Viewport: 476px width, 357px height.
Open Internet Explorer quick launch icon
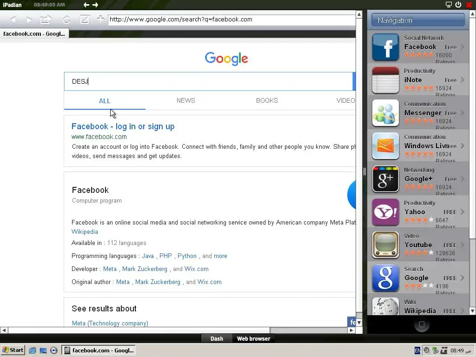[33, 350]
